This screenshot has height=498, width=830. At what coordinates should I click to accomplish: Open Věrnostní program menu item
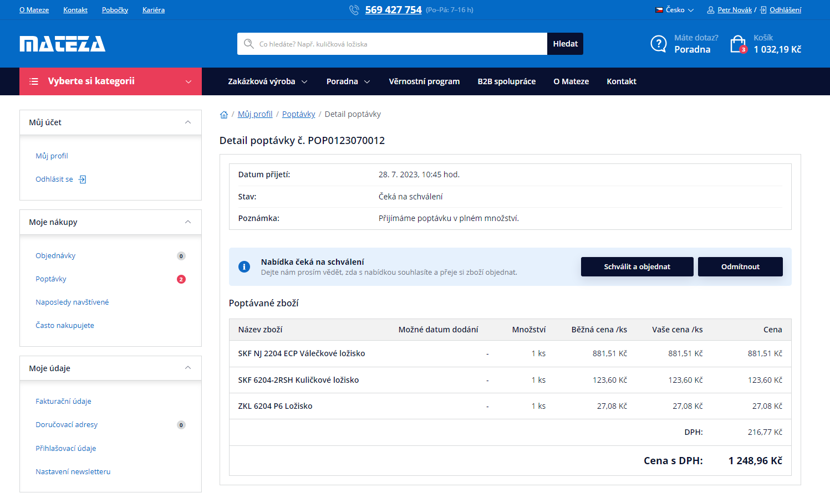424,81
